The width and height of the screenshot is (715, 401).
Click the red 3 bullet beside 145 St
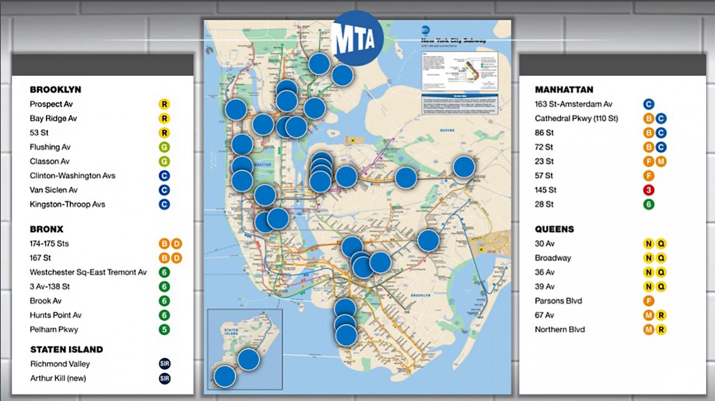coord(648,190)
